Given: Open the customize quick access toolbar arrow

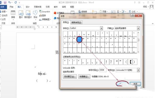Looking at the screenshot, I should (19, 3).
